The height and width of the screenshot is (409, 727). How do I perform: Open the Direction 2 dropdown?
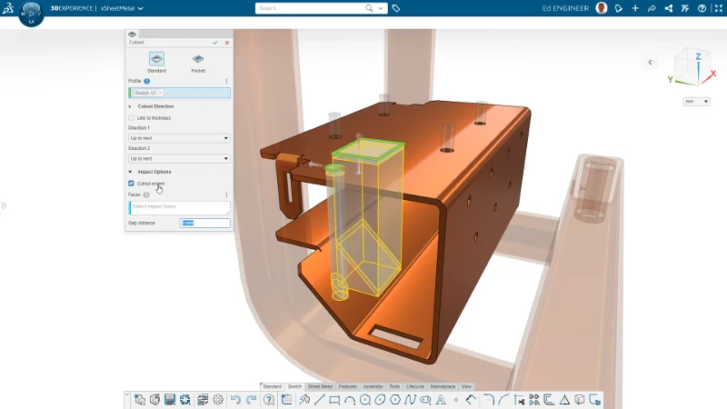(179, 158)
